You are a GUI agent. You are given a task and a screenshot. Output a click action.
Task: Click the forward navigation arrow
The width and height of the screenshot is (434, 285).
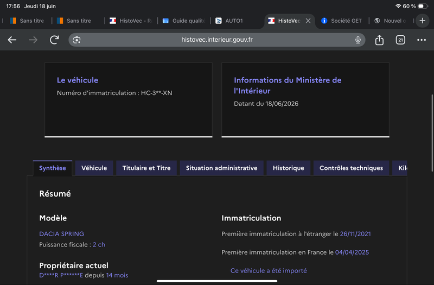point(33,40)
